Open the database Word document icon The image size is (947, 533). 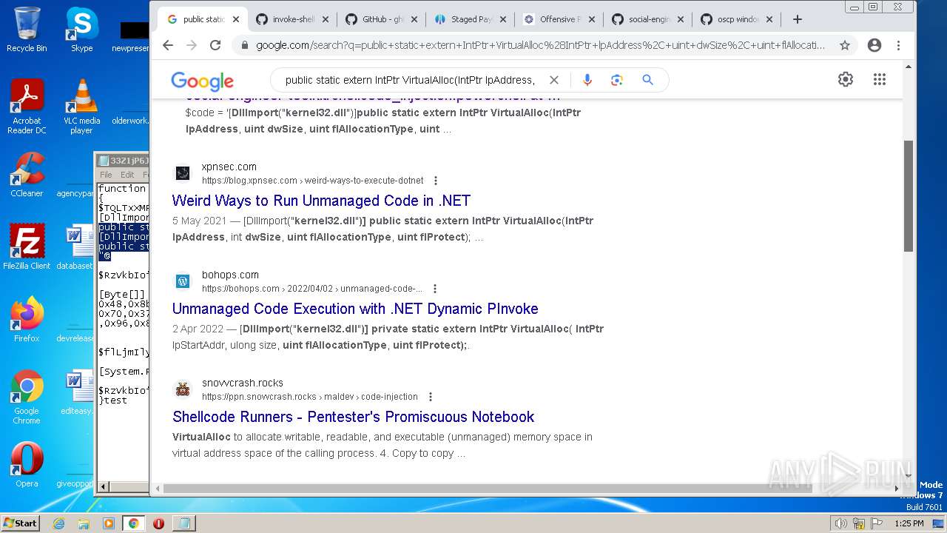coord(75,247)
